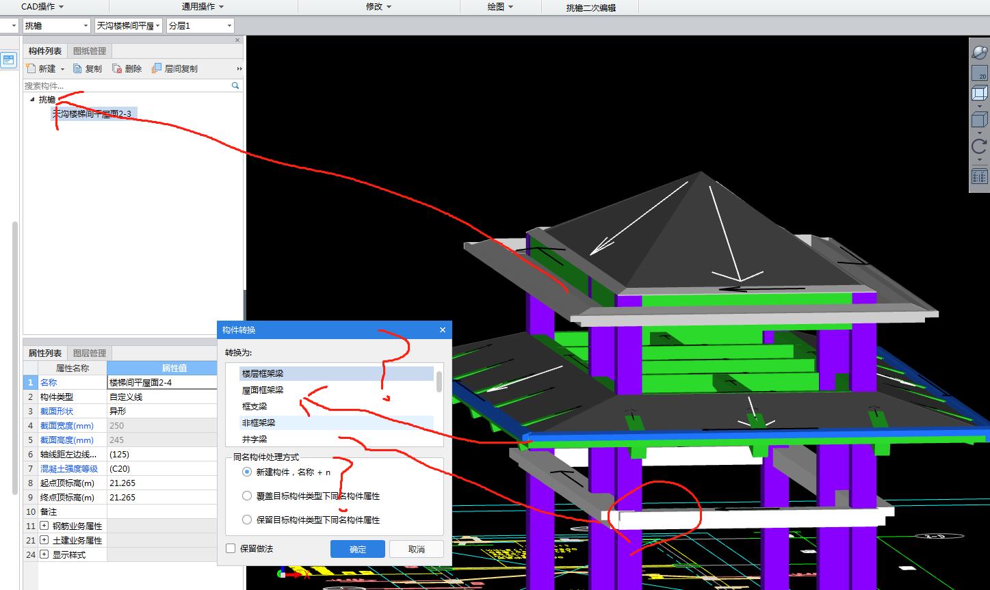This screenshot has width=990, height=590.
Task: Click the 新建 new component icon
Action: tap(31, 68)
